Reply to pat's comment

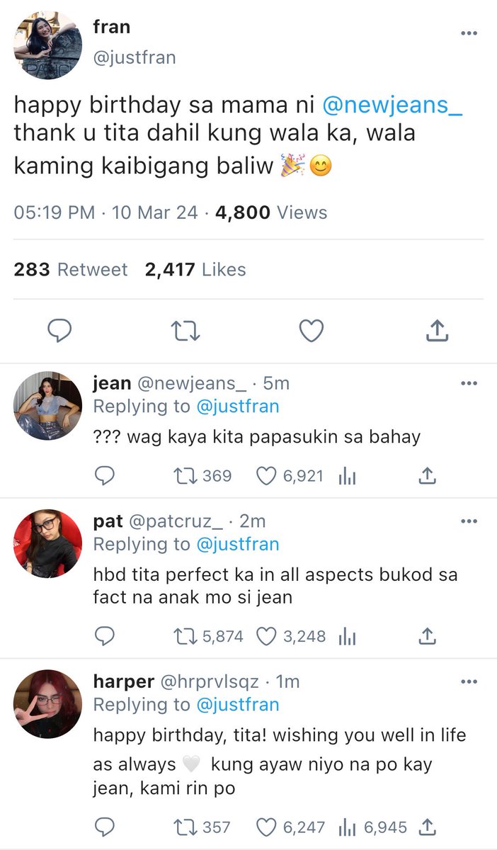coord(104,636)
